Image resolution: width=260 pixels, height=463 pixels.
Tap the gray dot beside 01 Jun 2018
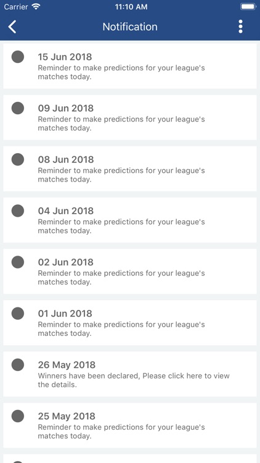click(18, 314)
